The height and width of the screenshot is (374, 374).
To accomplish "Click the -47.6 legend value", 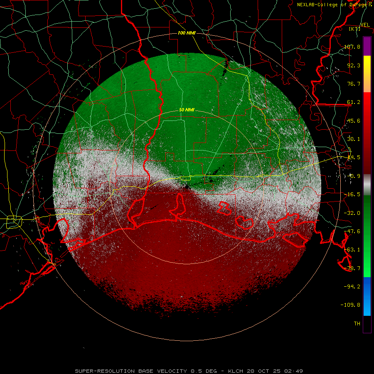I will (x=352, y=231).
